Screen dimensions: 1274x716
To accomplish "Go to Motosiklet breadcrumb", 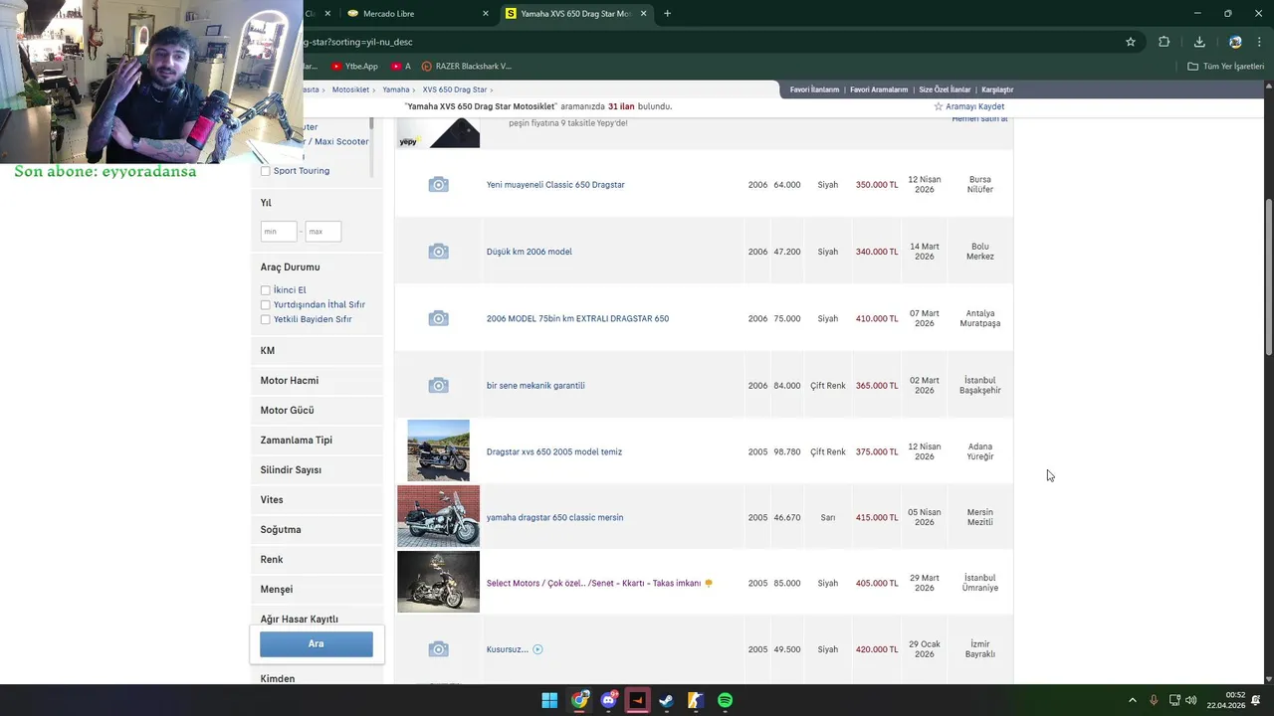I will click(x=350, y=89).
